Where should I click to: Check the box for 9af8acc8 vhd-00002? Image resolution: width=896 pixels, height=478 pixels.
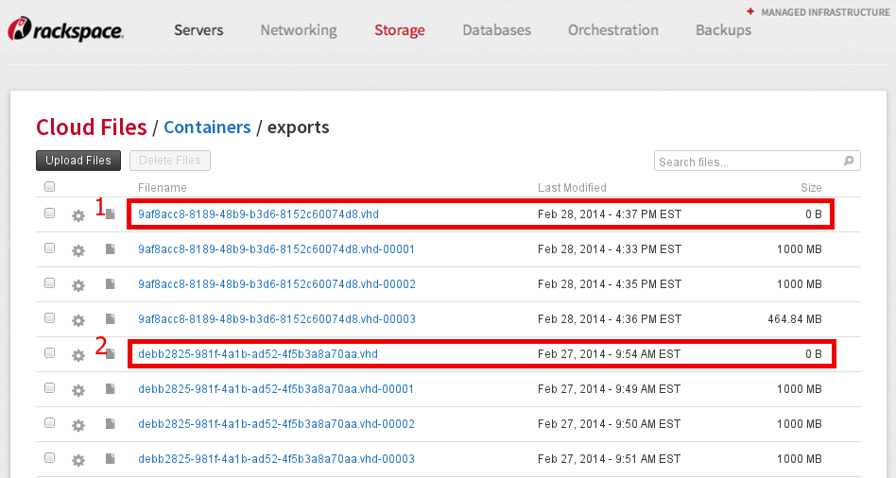[x=50, y=282]
